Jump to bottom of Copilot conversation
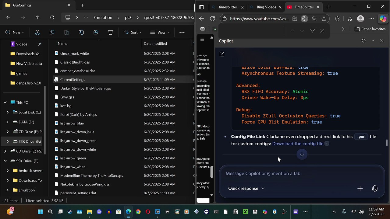The height and width of the screenshot is (219, 390). pyautogui.click(x=302, y=155)
